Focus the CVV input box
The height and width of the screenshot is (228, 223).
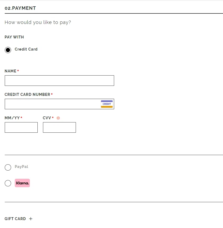click(x=59, y=127)
